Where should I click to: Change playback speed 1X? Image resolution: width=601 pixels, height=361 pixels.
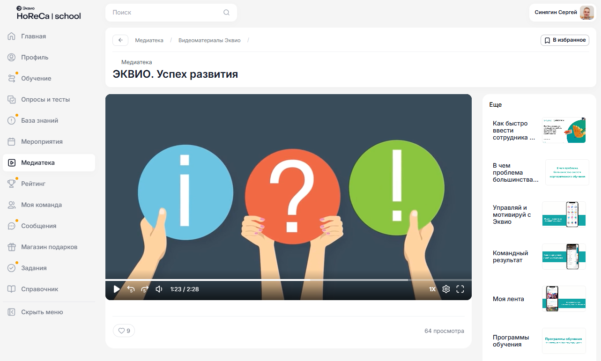click(x=432, y=289)
